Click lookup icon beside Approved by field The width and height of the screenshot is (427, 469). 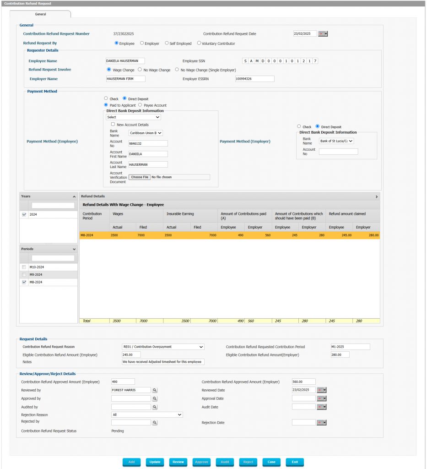click(155, 398)
